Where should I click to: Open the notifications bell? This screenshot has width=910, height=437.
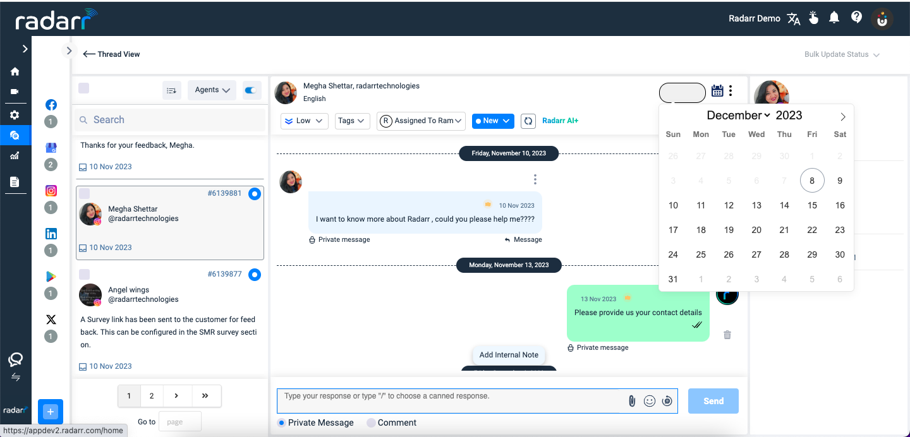pyautogui.click(x=834, y=18)
